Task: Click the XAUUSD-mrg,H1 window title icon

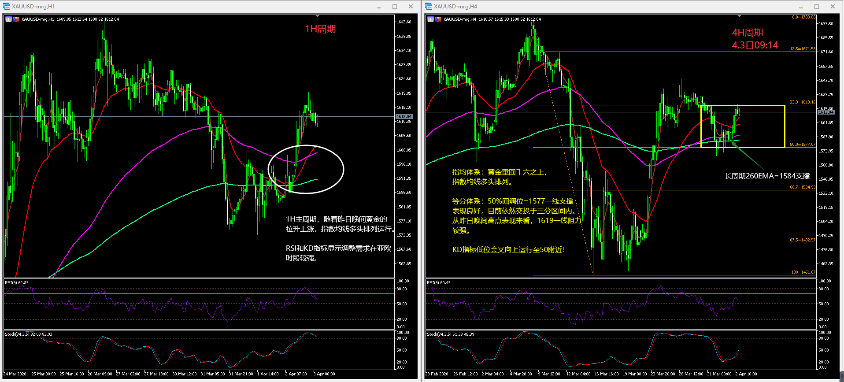Action: click(7, 7)
